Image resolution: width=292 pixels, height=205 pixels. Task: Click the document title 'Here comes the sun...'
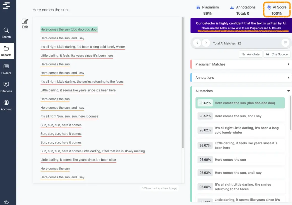[52, 10]
